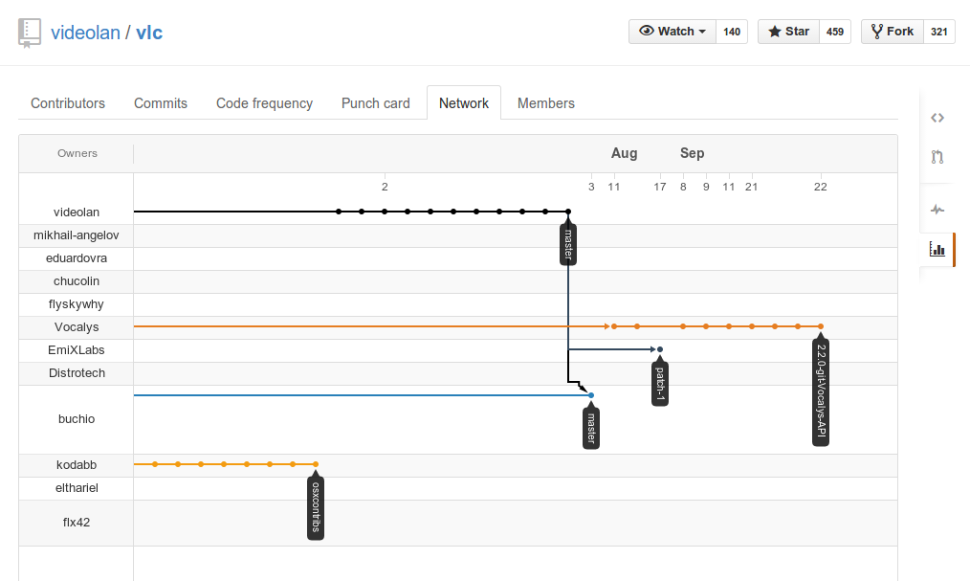
Task: Click the videolan master branch label
Action: (x=568, y=242)
